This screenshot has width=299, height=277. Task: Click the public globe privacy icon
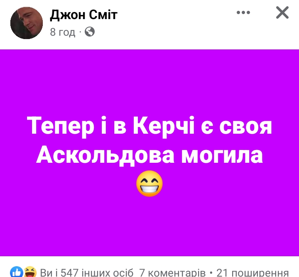tap(90, 32)
